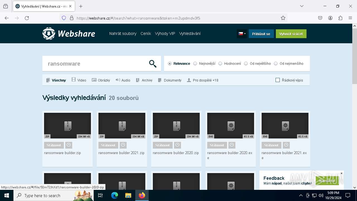Filter results by Pro dospělé +18
Viewport: 357px width, 201px height.
click(202, 80)
